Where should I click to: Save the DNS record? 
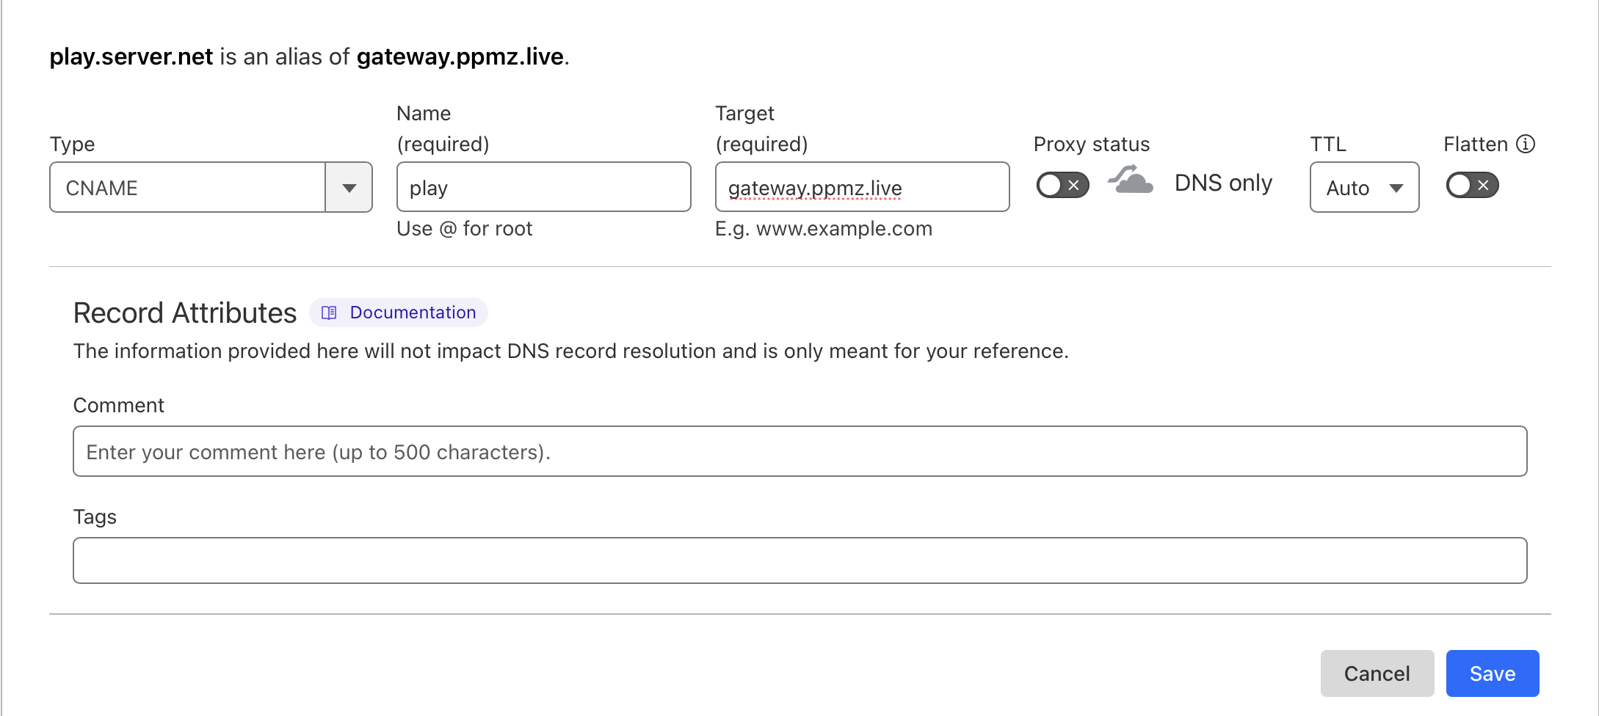[1492, 673]
